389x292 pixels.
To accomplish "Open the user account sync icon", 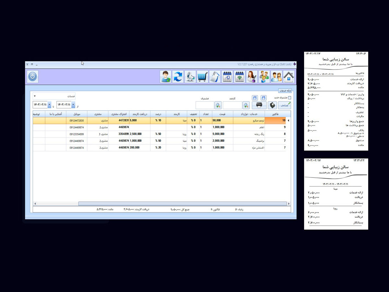I will 166,77.
